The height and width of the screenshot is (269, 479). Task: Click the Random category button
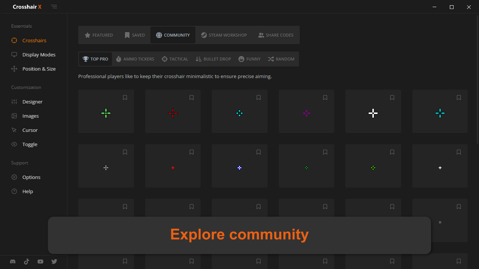[x=281, y=59]
